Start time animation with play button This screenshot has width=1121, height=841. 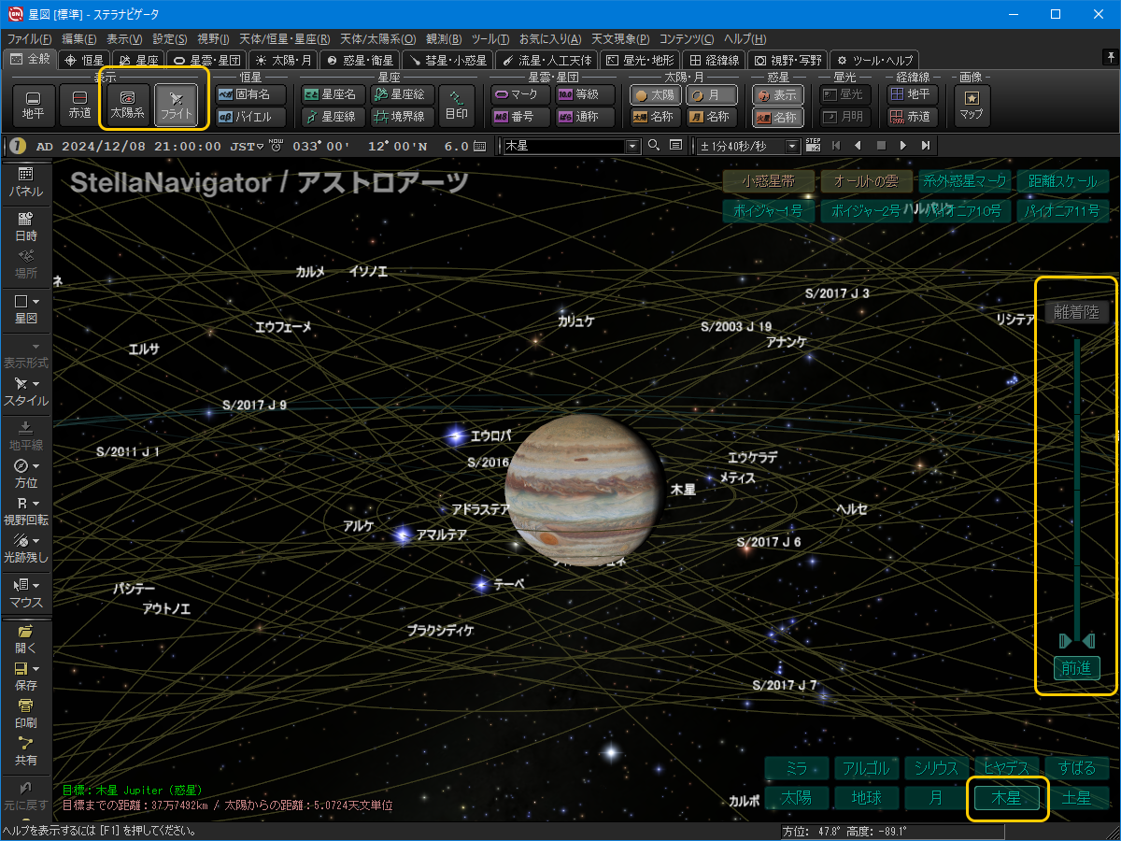coord(902,146)
